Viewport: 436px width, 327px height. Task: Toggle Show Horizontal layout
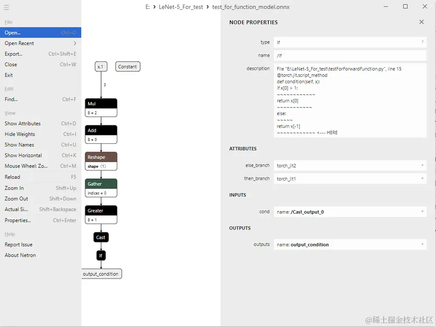[x=23, y=155]
